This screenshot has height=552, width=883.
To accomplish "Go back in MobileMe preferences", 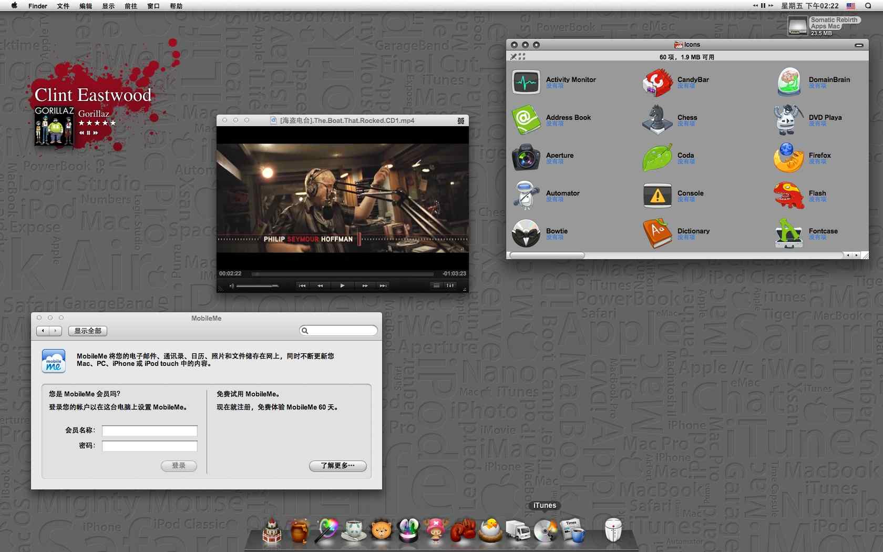I will click(43, 331).
